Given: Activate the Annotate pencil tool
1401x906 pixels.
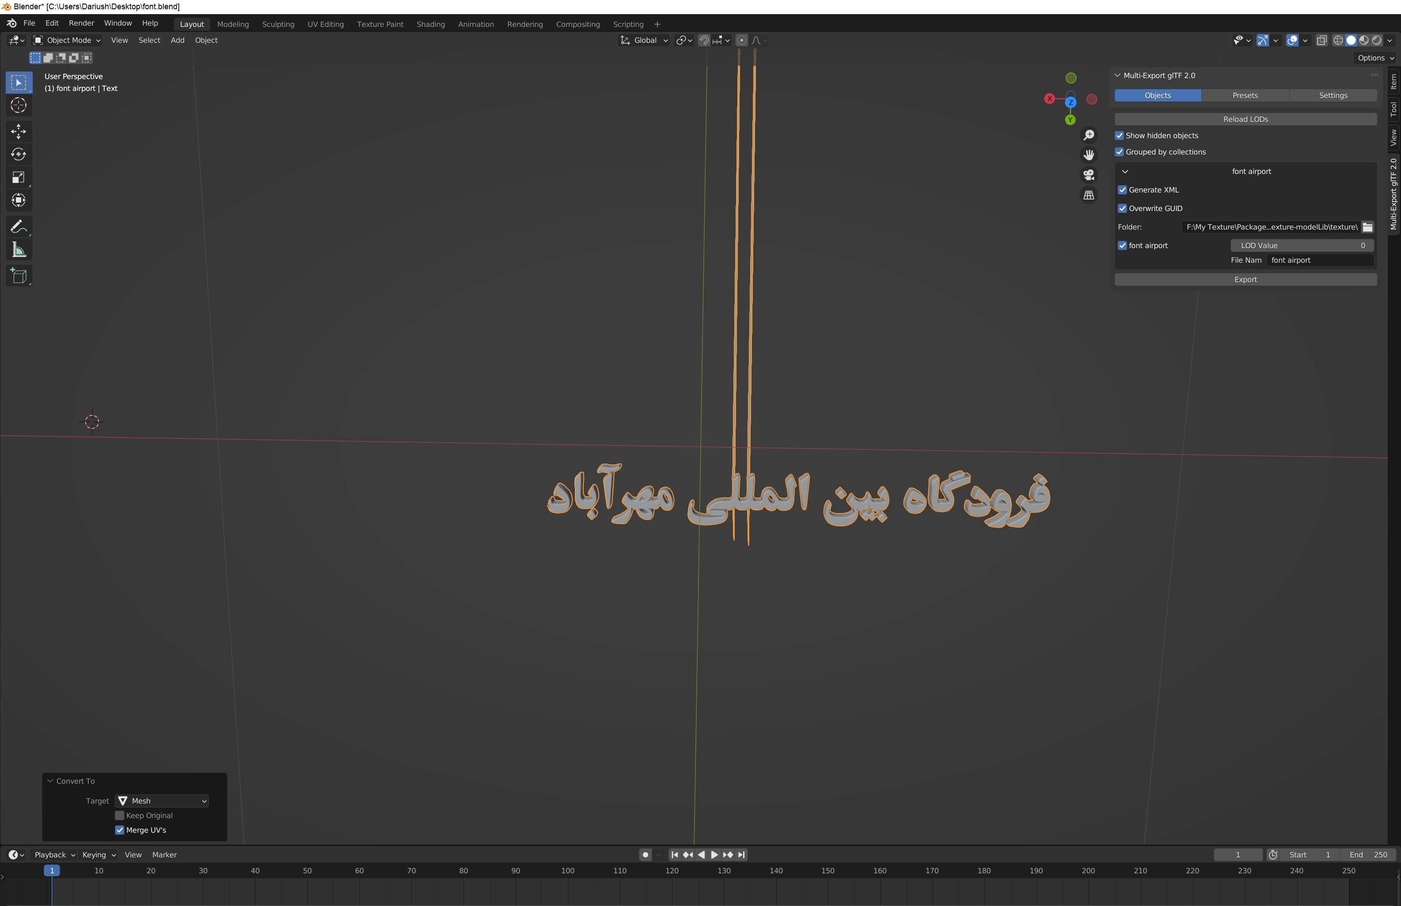Looking at the screenshot, I should [18, 226].
